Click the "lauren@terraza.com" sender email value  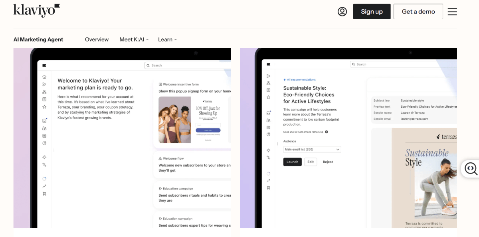tap(414, 119)
